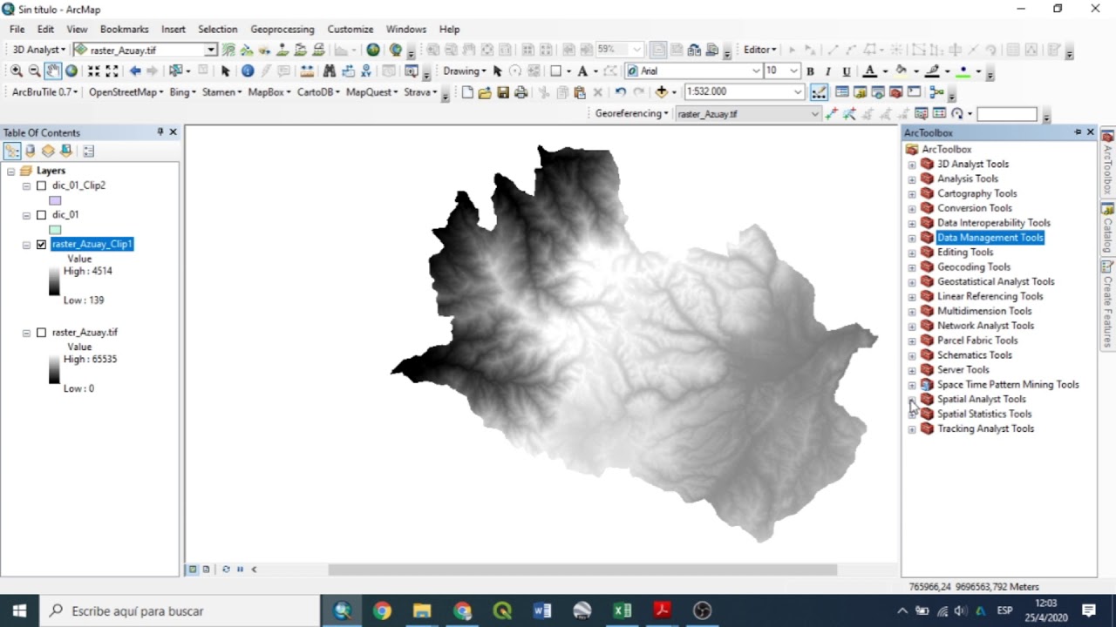Enable the dic_01_Clip2 layer checkbox

(x=41, y=185)
